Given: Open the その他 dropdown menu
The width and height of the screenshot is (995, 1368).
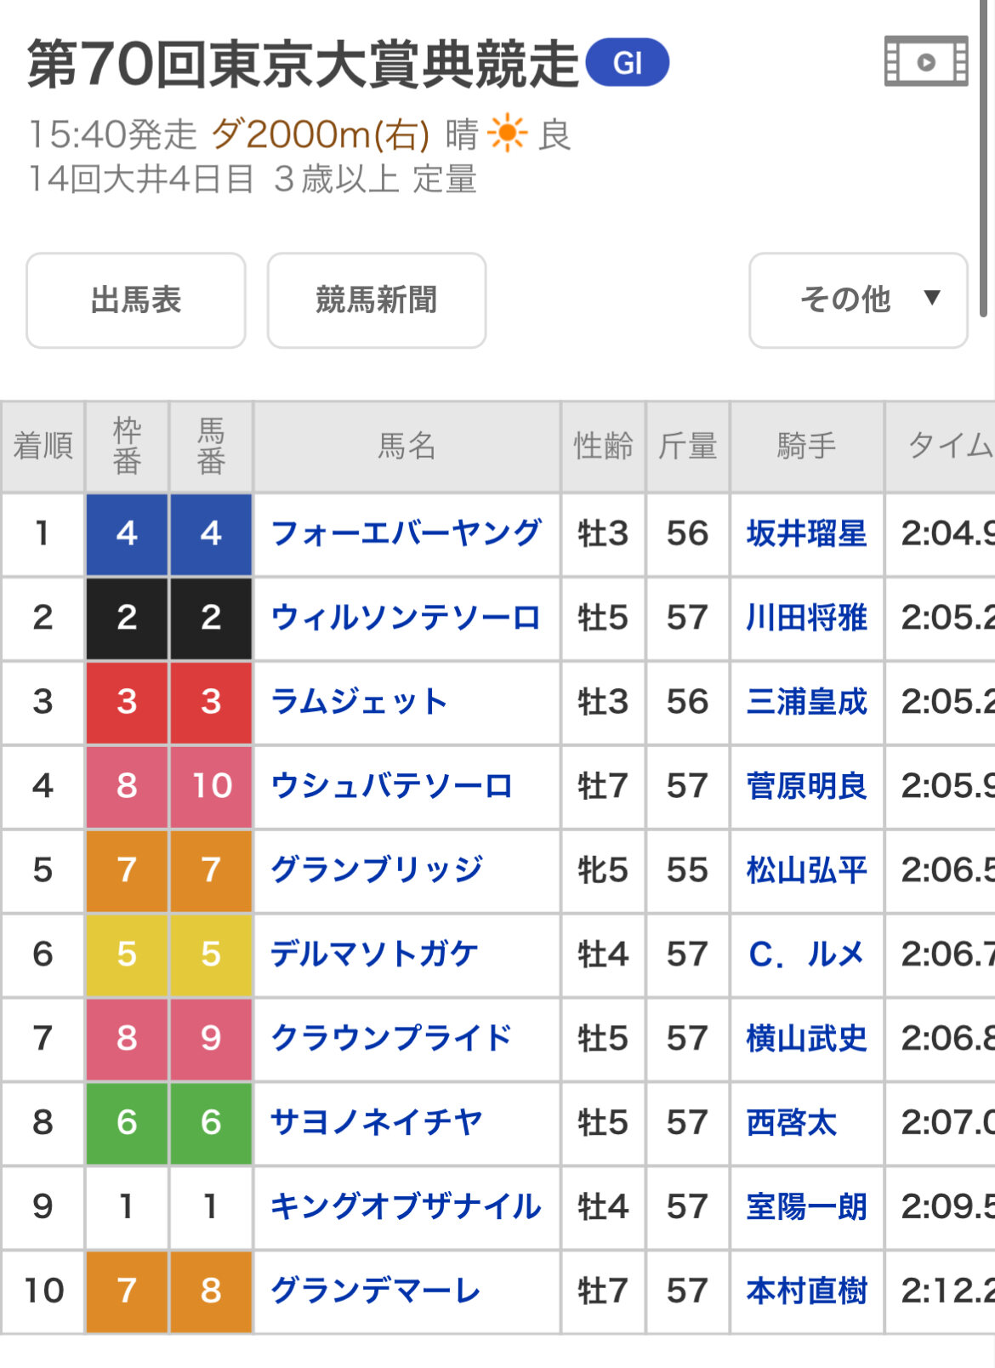Looking at the screenshot, I should 857,299.
